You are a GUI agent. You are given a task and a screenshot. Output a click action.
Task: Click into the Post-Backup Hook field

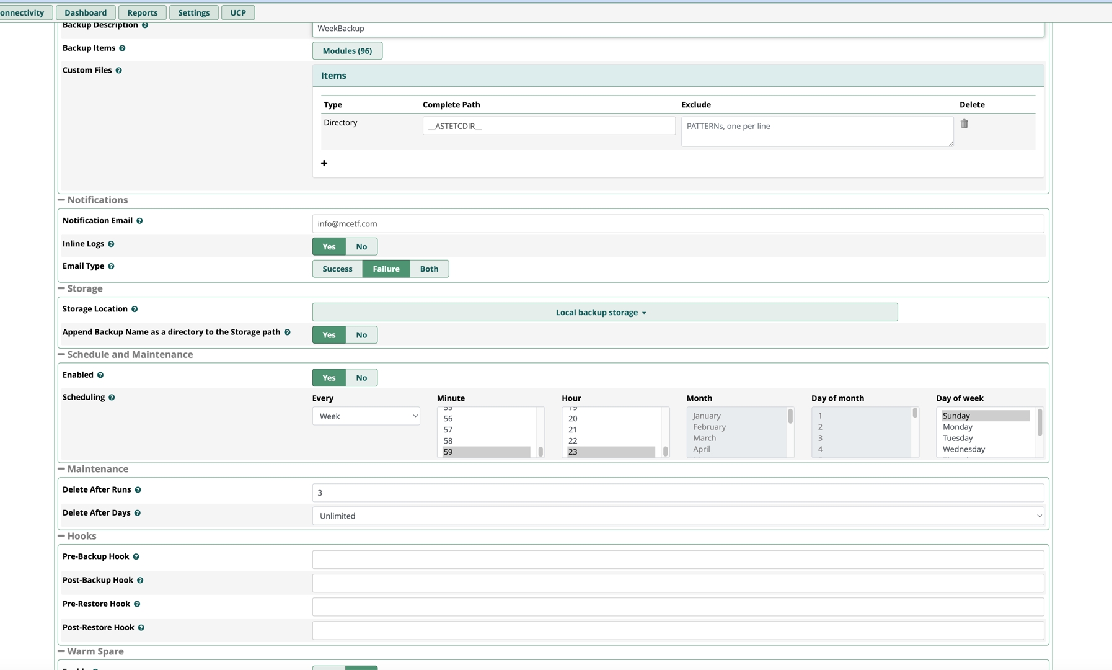(677, 583)
